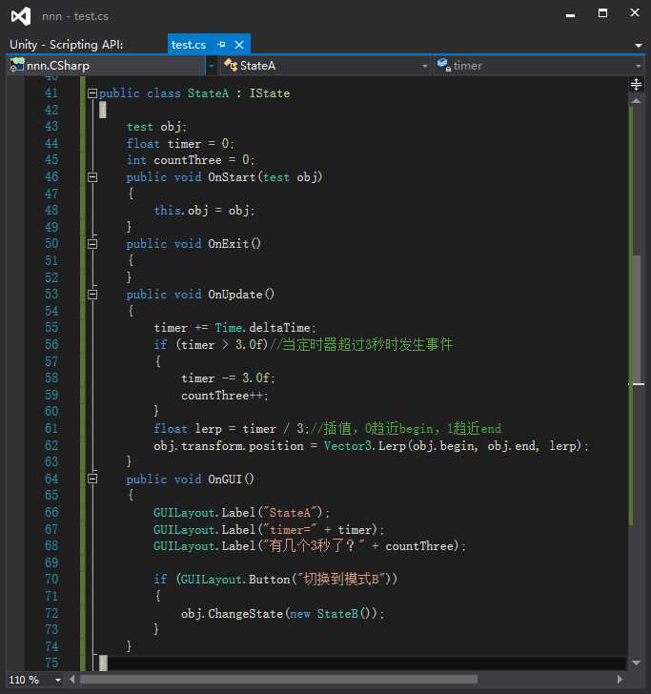Click the nnn.CSharp project icon
The height and width of the screenshot is (694, 651).
17,65
